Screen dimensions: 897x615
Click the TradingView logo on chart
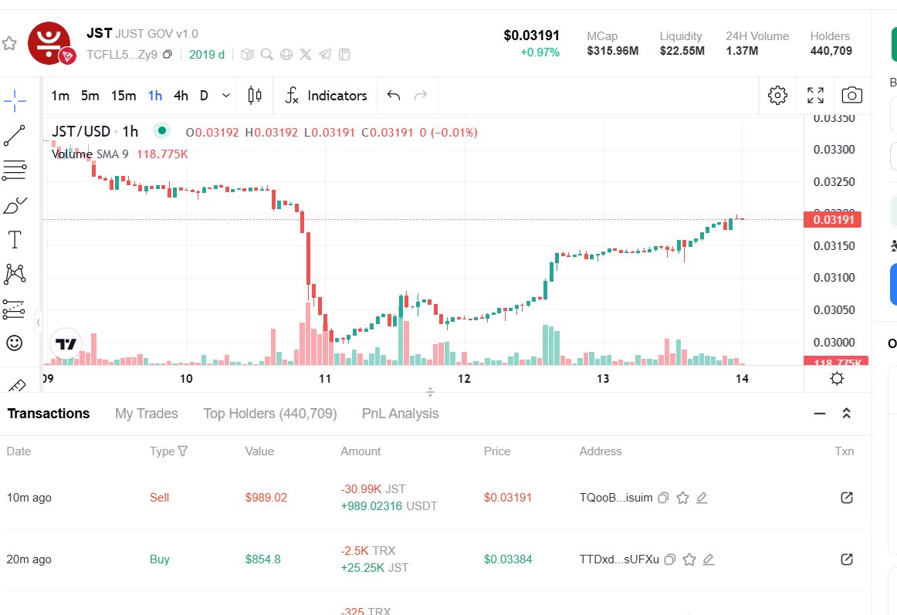pos(66,343)
